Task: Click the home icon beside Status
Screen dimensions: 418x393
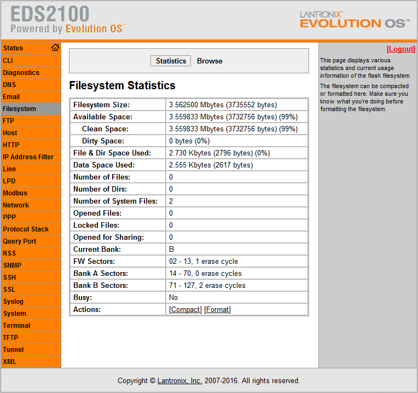Action: coord(55,48)
